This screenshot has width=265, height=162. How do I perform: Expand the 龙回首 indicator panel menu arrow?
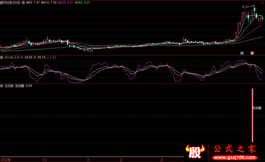(x=2, y=86)
